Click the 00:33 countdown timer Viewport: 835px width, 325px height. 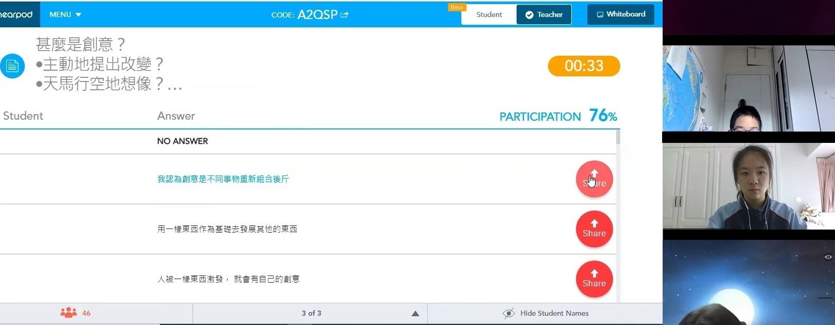pos(584,66)
